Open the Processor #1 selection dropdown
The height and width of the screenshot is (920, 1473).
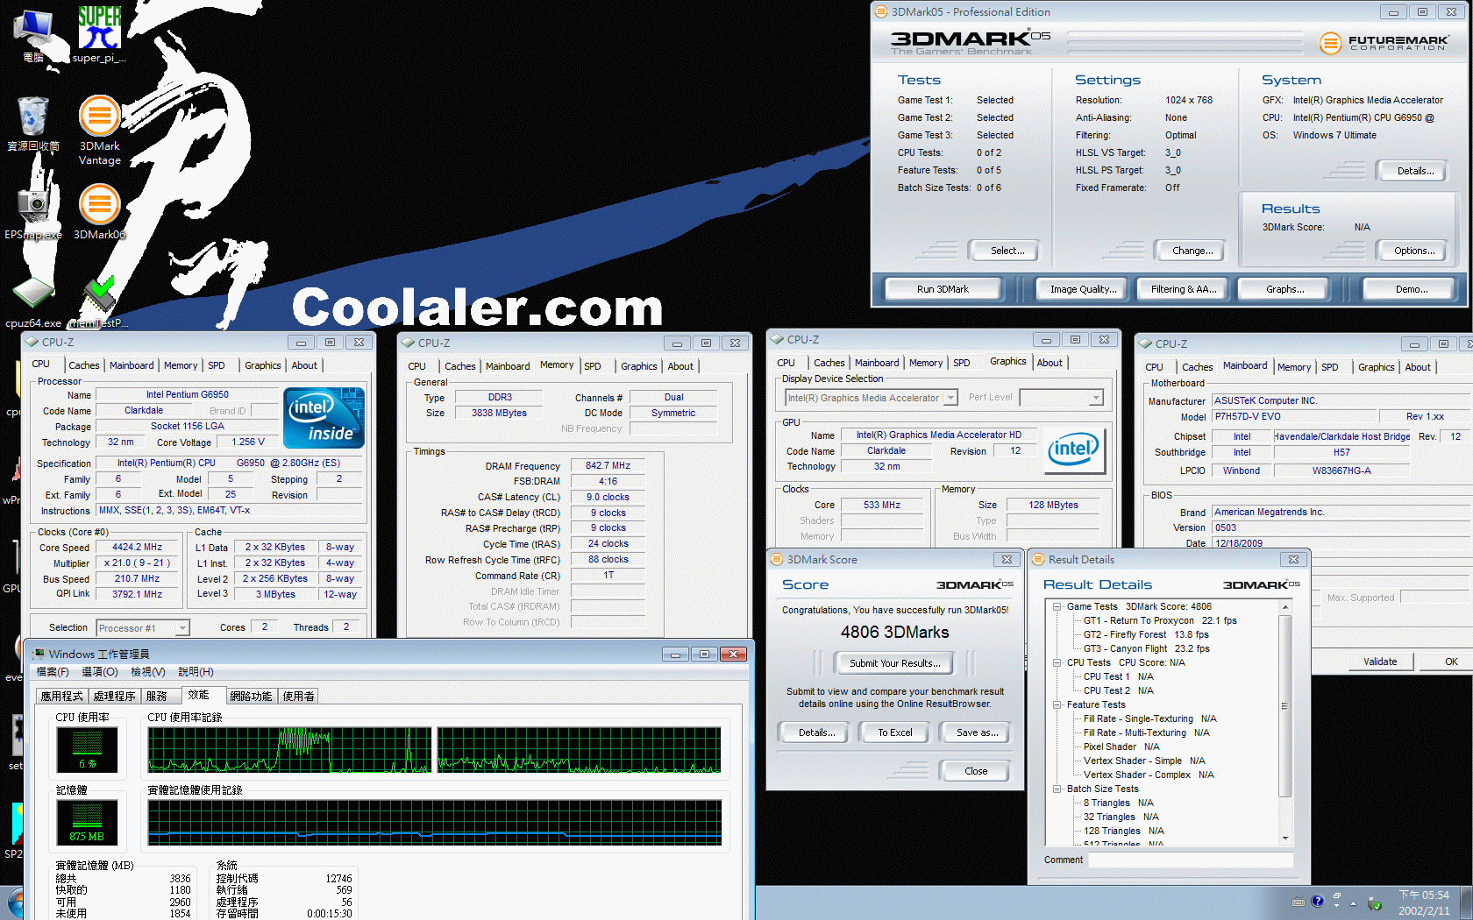pos(182,628)
